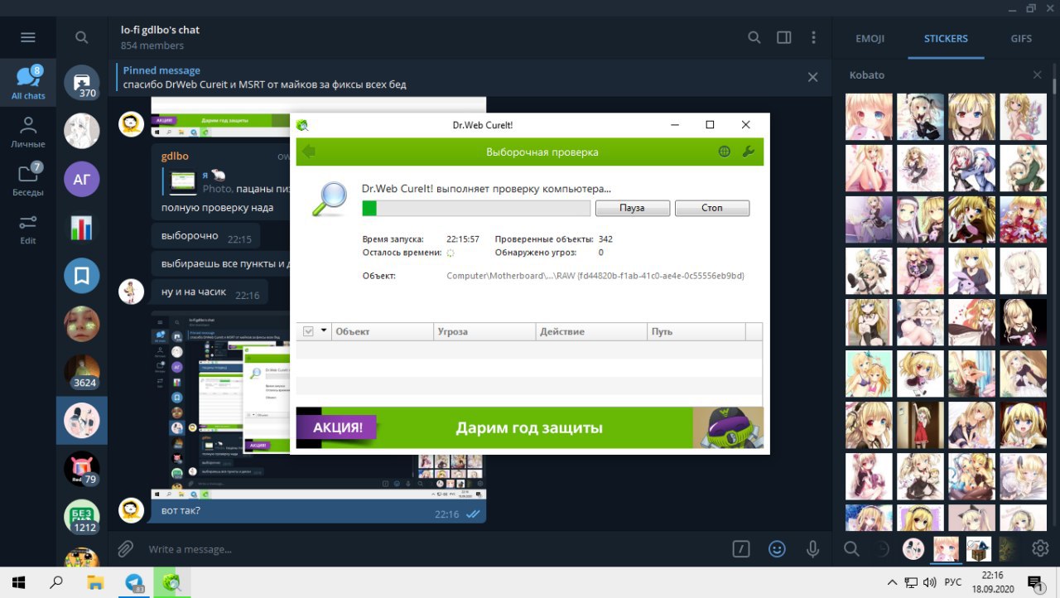Open chat with 1212 unread badge
This screenshot has width=1060, height=598.
pos(81,518)
